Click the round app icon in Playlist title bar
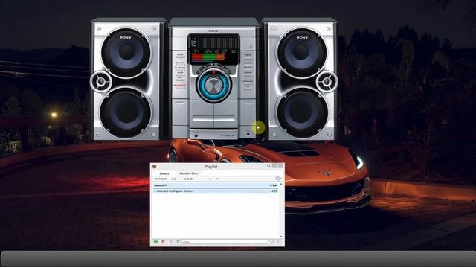This screenshot has height=268, width=476. click(x=154, y=167)
